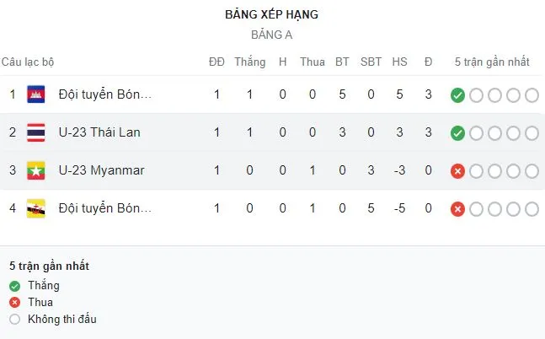Click the BẢNG XẾP HẠNG heading

pyautogui.click(x=272, y=14)
